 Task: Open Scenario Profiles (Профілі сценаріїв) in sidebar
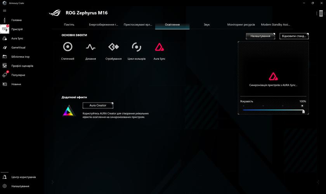click(x=22, y=66)
